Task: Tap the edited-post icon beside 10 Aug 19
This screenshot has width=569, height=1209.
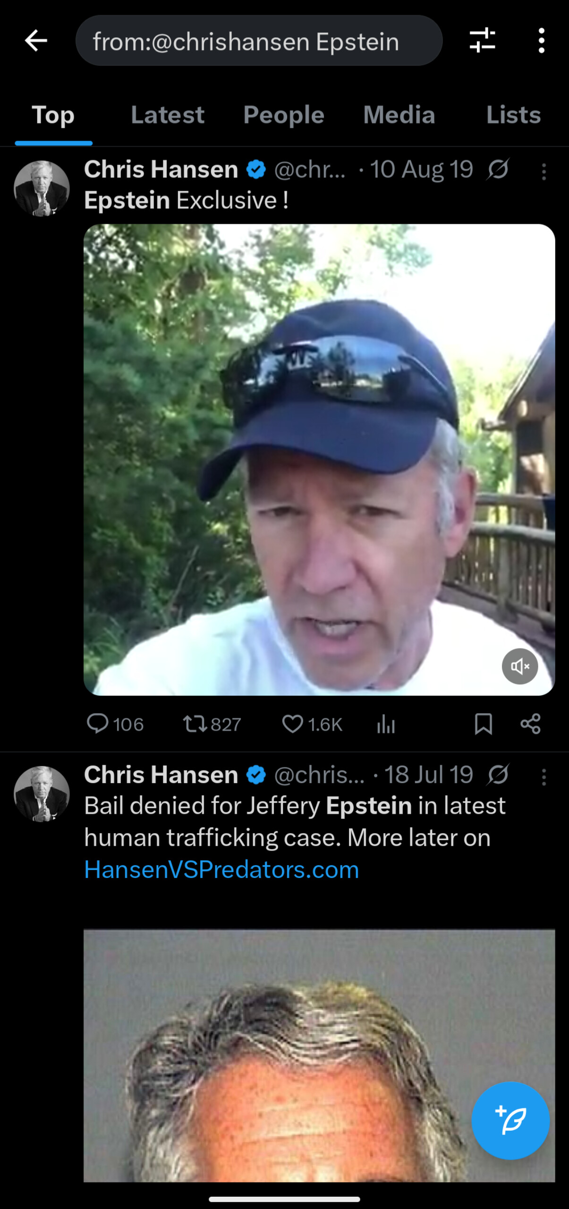Action: (498, 169)
